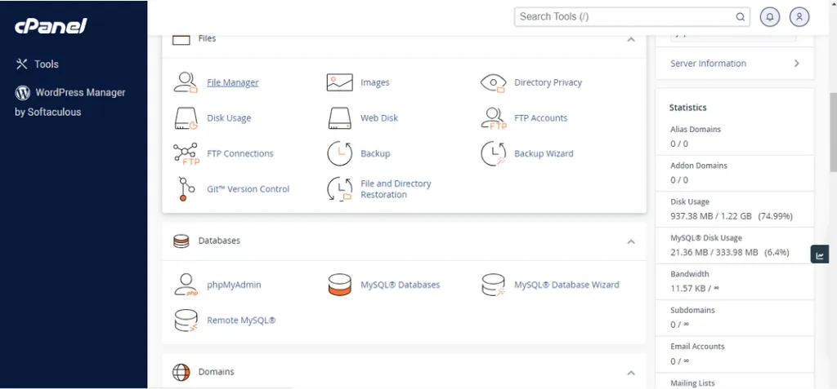
Task: Expand Server Information arrow
Action: (x=796, y=64)
